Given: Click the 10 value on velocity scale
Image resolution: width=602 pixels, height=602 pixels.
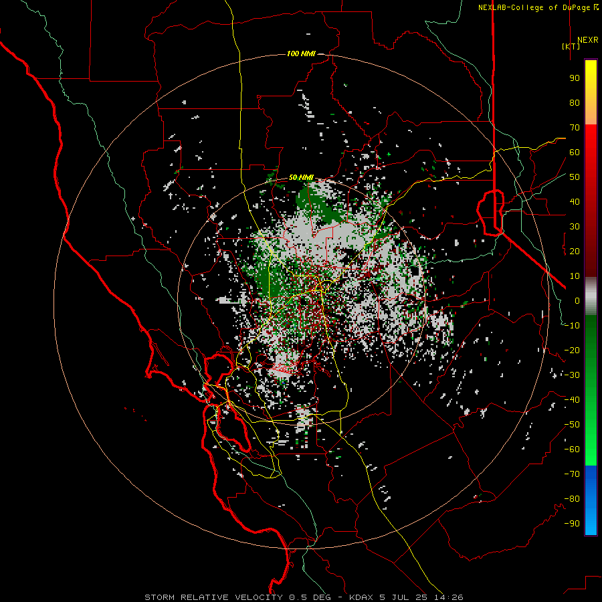Looking at the screenshot, I should coord(575,276).
